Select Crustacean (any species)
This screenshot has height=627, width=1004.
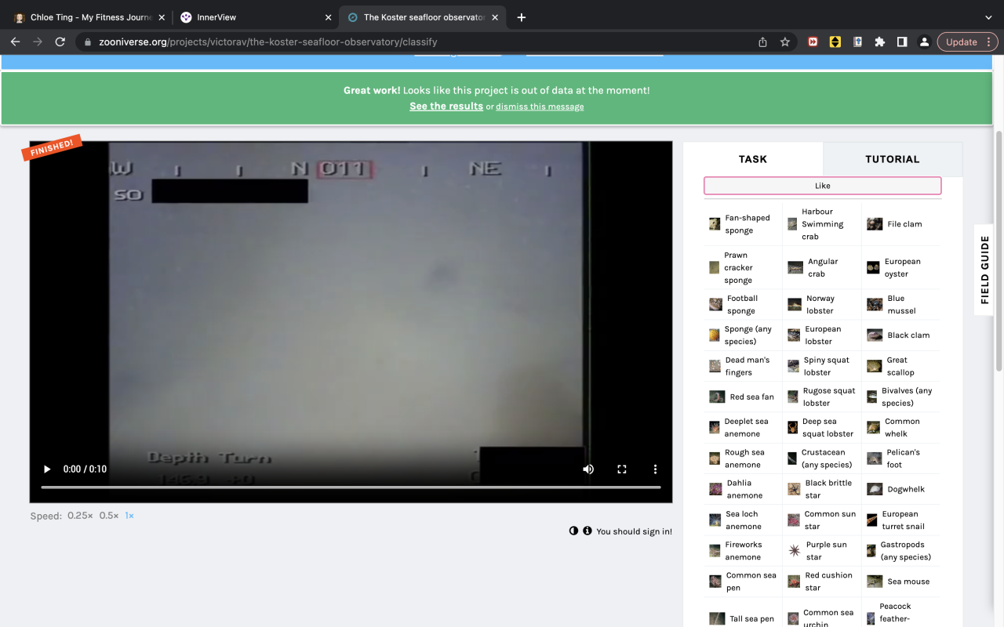(822, 458)
